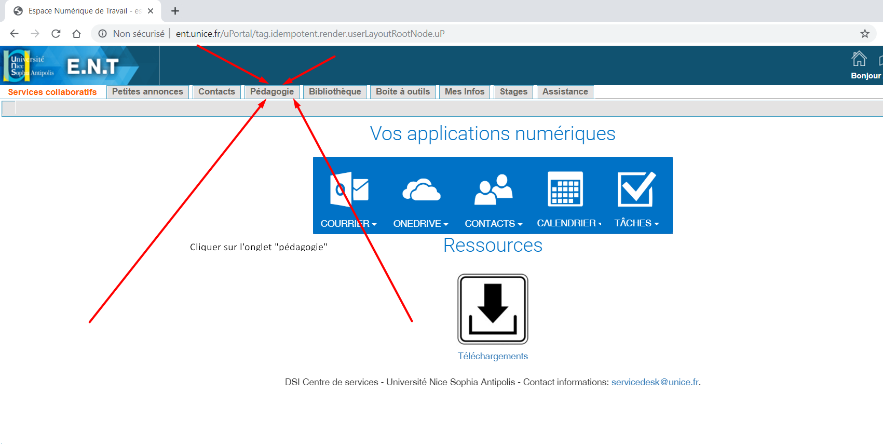Click the servicedesk@unice.fr email link
The height and width of the screenshot is (448, 883).
coord(655,382)
